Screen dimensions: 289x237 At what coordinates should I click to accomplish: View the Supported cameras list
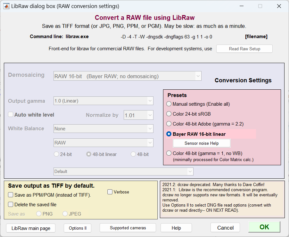[128, 228]
